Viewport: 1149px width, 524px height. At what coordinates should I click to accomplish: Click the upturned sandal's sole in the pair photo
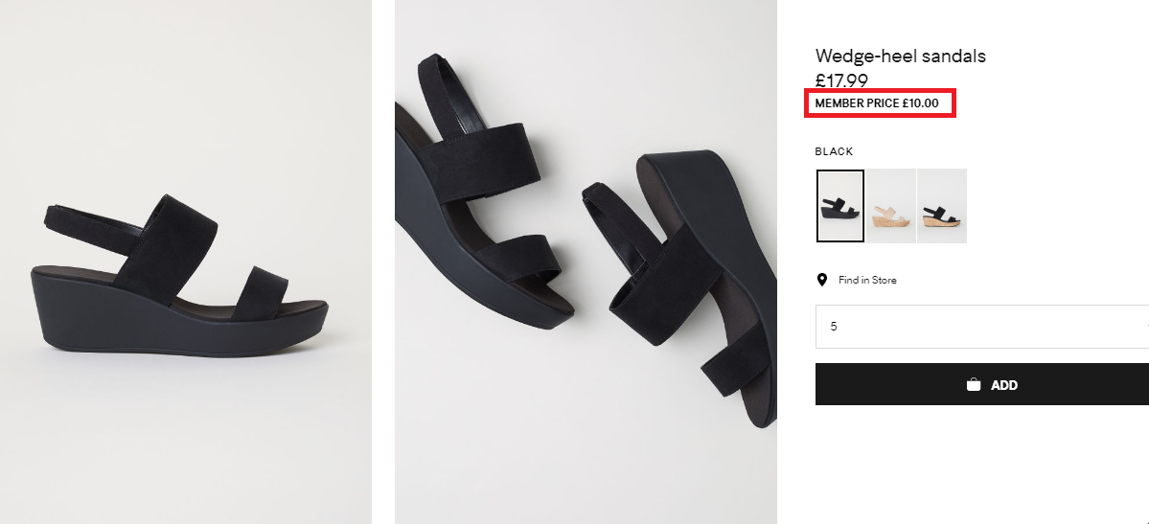pos(733,241)
